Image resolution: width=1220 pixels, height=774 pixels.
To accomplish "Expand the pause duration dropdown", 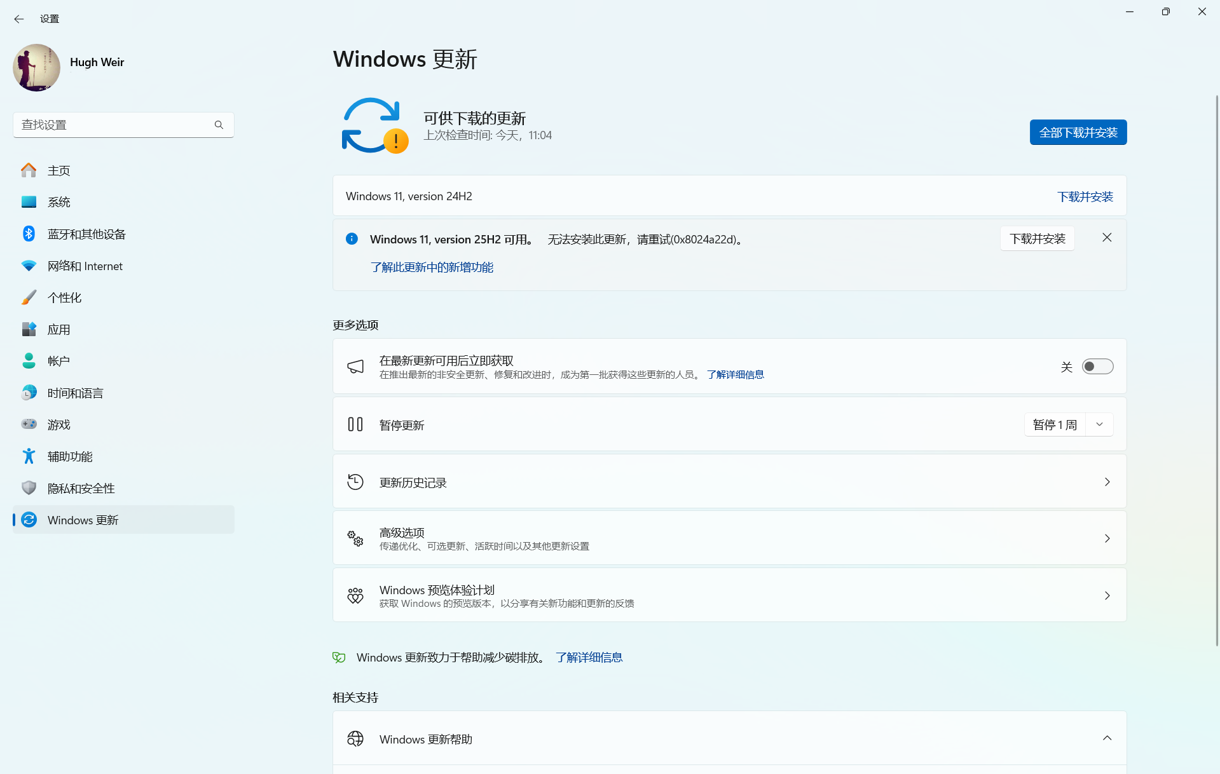I will pos(1099,424).
